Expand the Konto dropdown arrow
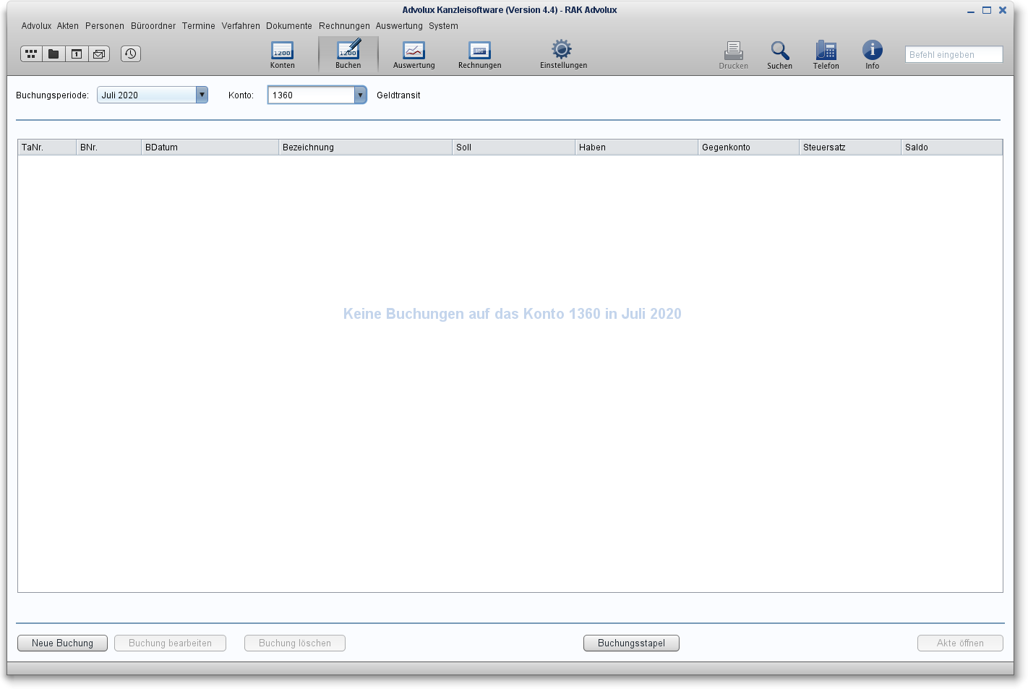The width and height of the screenshot is (1028, 689). coord(360,95)
